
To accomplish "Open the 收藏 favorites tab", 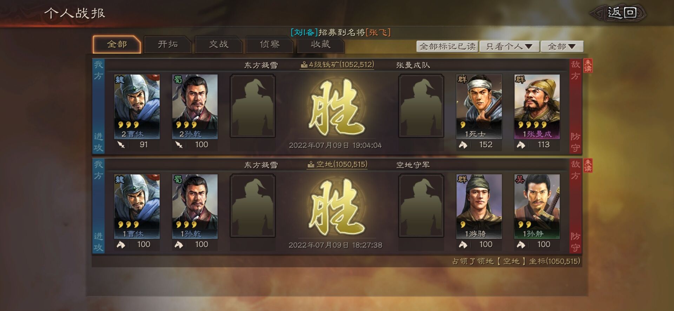I will [321, 45].
